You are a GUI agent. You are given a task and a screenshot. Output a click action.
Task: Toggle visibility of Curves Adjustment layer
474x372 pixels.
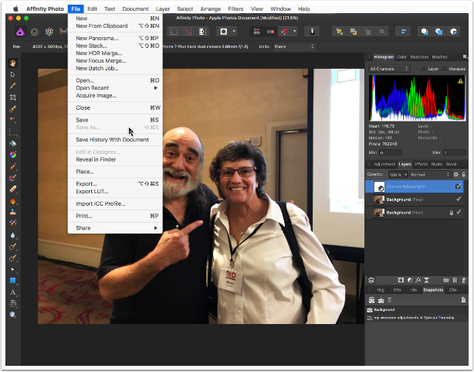(x=459, y=186)
